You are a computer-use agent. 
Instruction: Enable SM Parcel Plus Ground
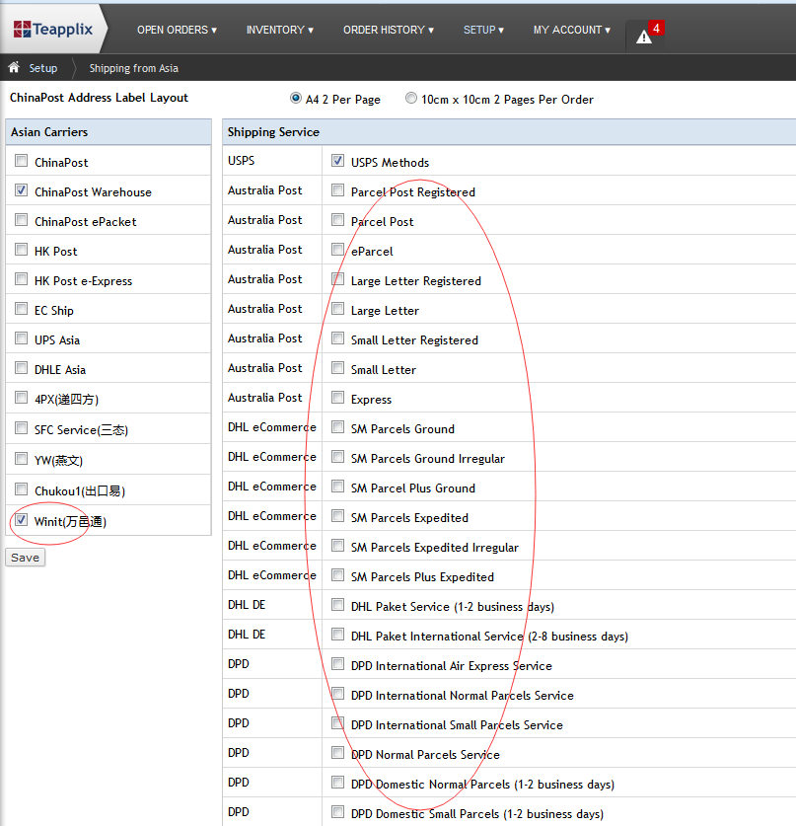(x=338, y=486)
